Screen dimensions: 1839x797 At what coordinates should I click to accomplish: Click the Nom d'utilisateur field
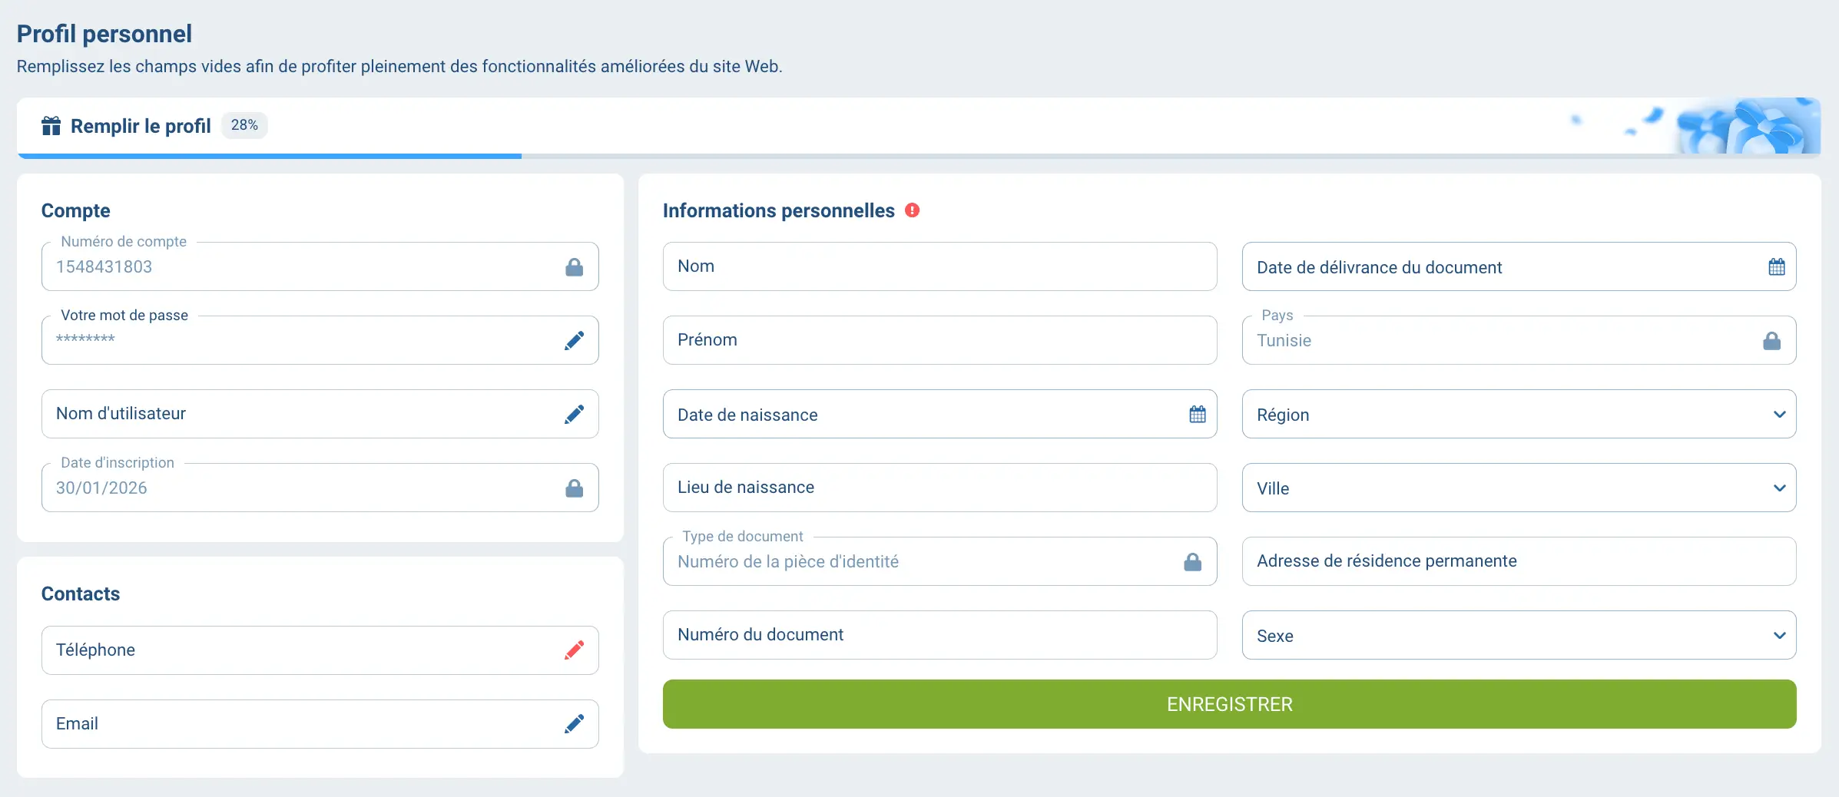320,414
